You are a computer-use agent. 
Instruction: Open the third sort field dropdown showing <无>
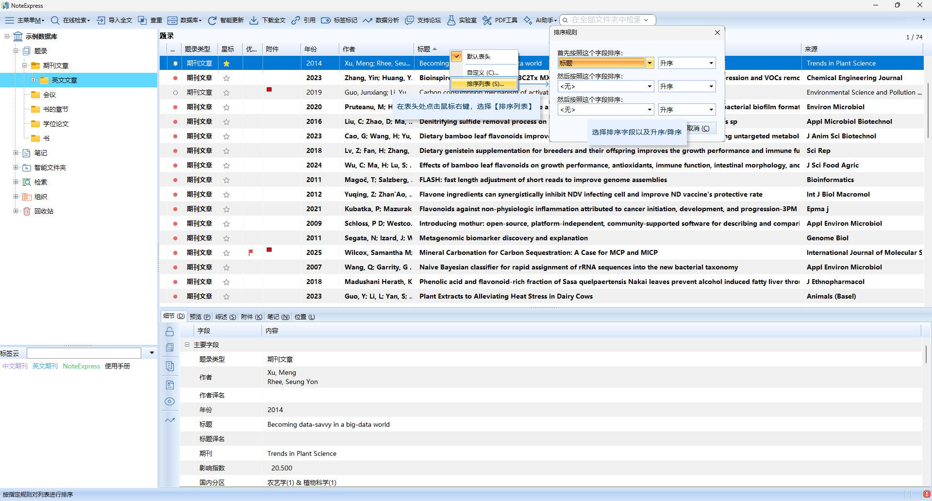point(606,110)
